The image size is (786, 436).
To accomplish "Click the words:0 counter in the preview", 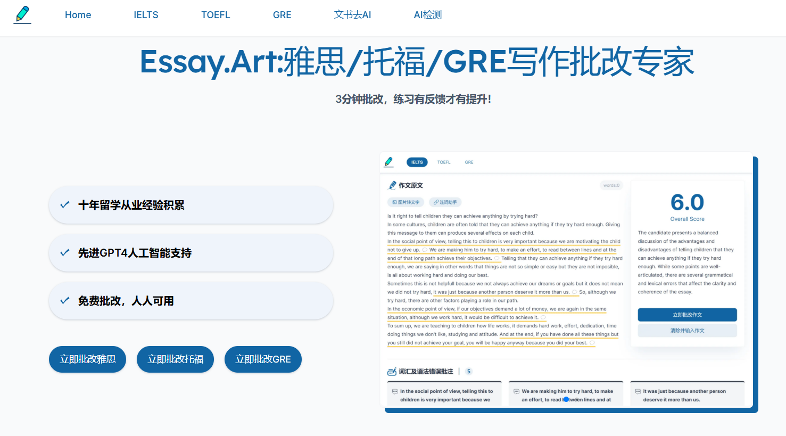I will click(611, 185).
